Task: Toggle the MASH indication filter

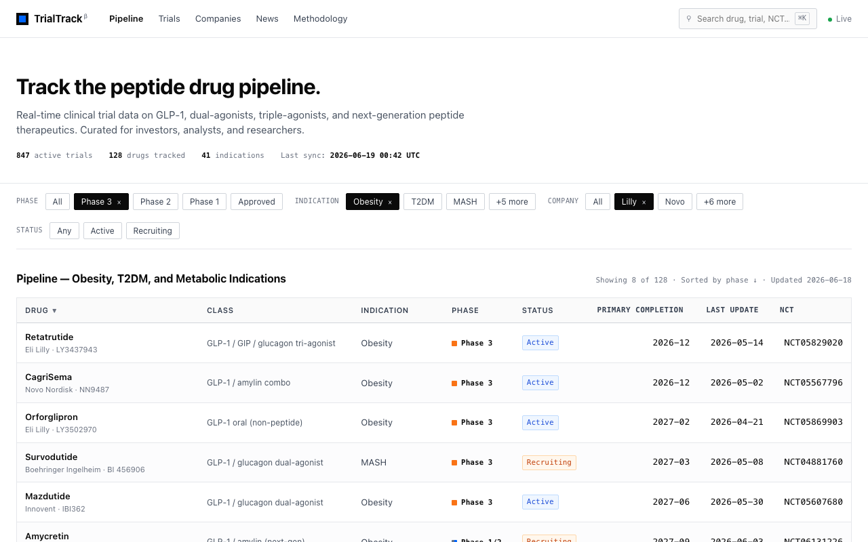Action: pyautogui.click(x=465, y=202)
